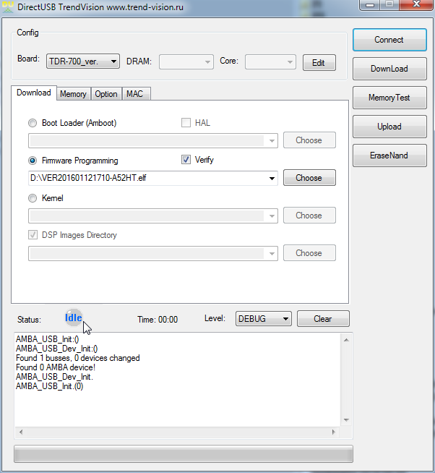435x473 pixels.
Task: Select the Boot Loader (Amboot) radio option
Action: tap(33, 123)
